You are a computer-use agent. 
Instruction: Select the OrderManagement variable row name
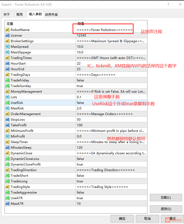pos(26,114)
